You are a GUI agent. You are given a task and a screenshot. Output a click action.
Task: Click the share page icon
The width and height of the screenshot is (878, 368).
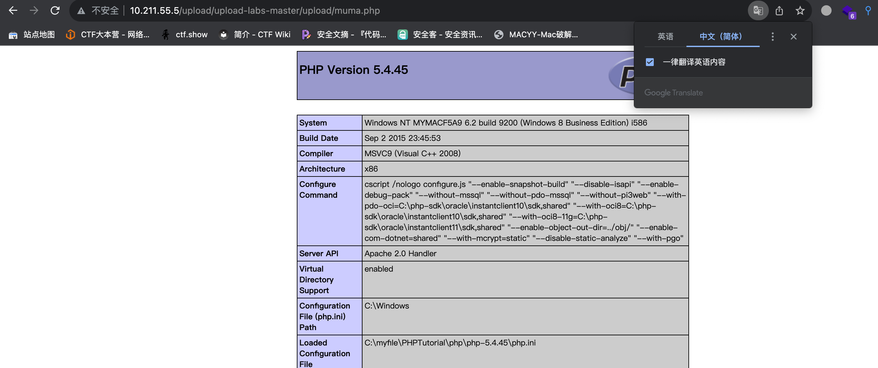click(x=779, y=10)
